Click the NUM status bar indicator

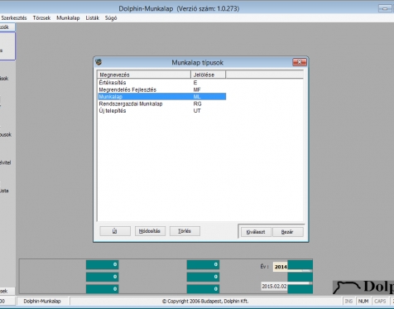(x=363, y=301)
